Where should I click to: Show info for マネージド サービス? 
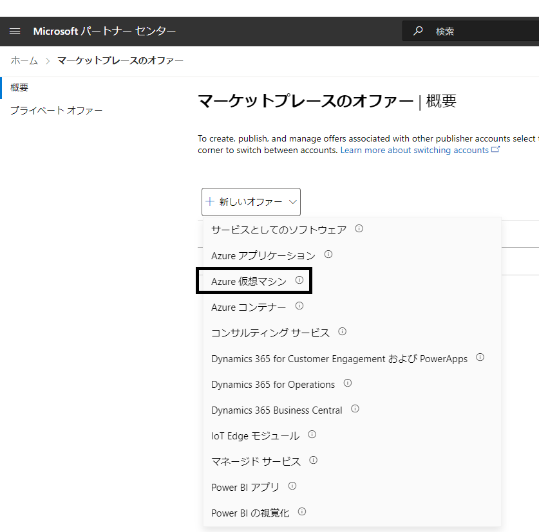[x=314, y=461]
